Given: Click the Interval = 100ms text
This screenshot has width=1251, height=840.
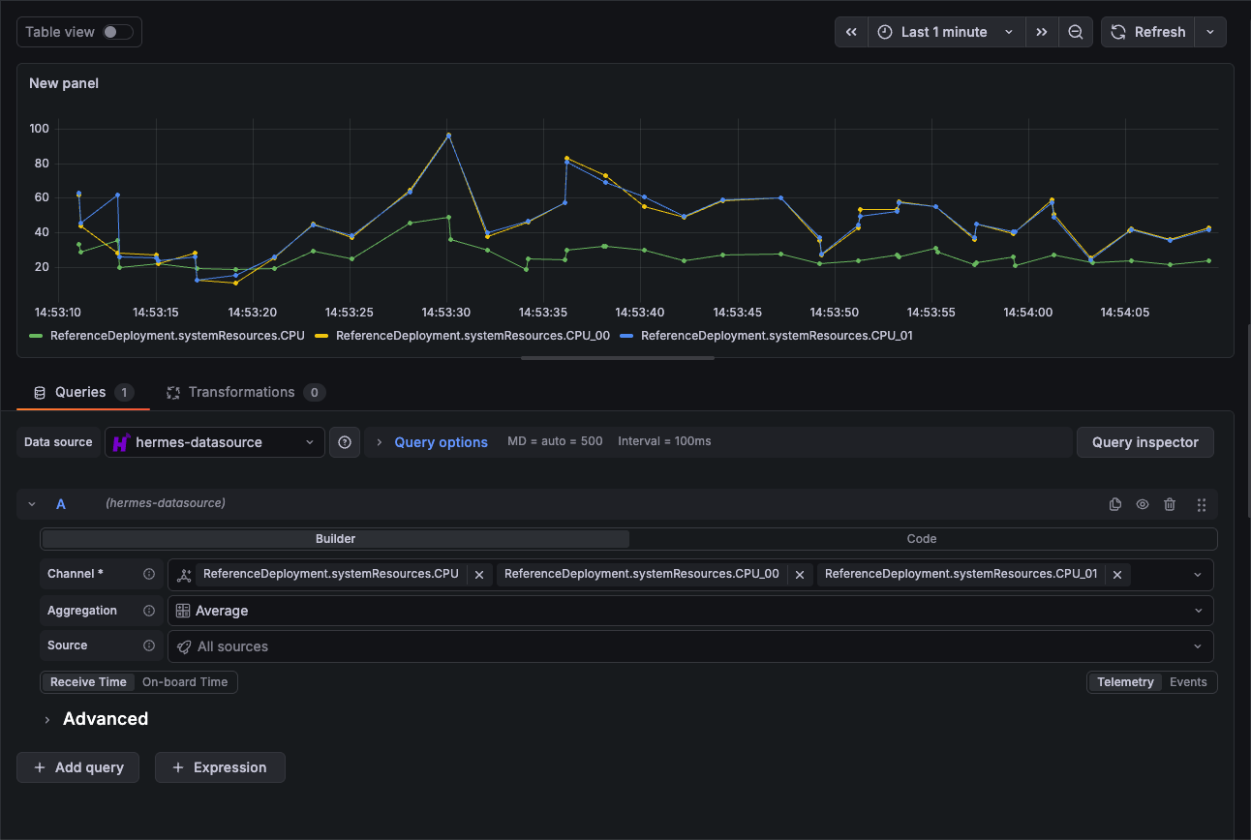Looking at the screenshot, I should tap(664, 441).
